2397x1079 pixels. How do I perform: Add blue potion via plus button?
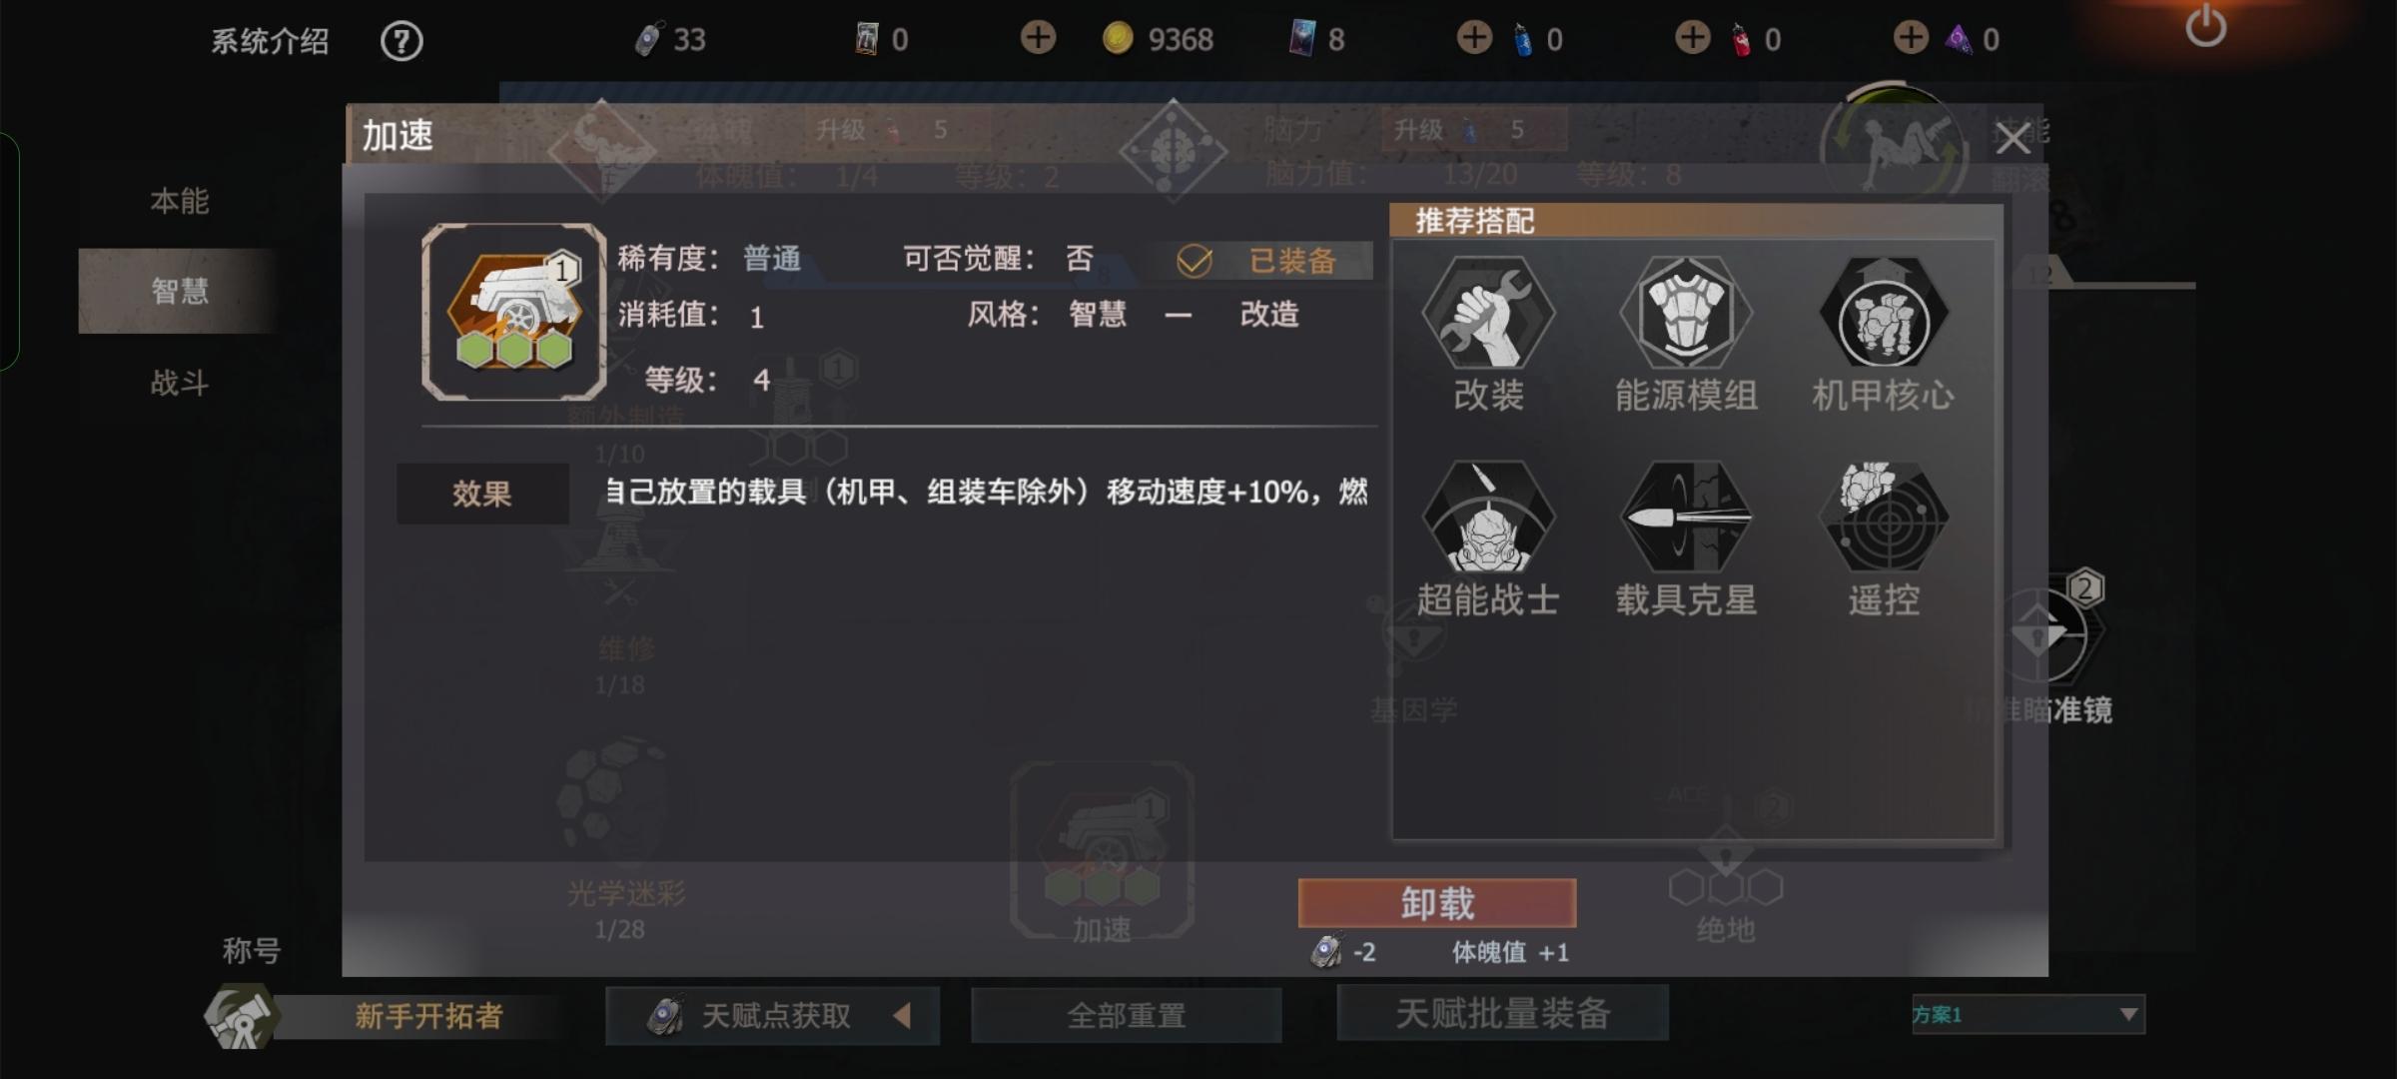(x=1474, y=38)
